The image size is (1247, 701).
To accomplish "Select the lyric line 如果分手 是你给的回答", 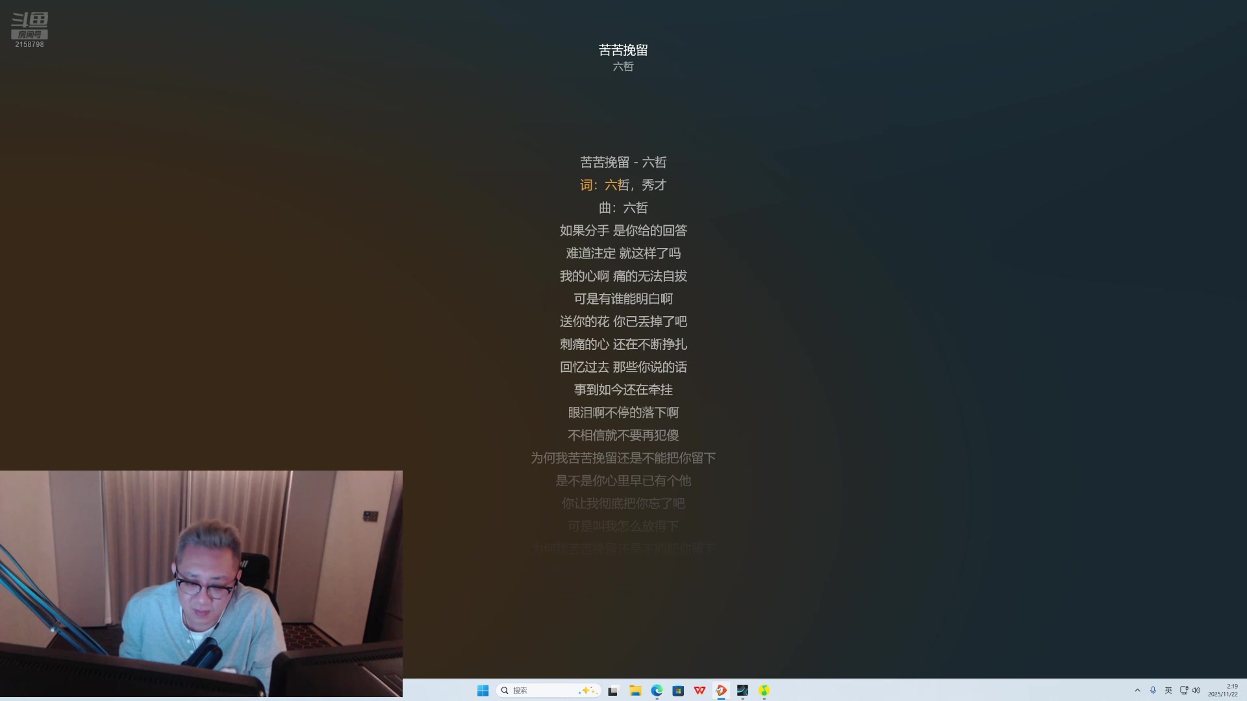I will point(622,230).
